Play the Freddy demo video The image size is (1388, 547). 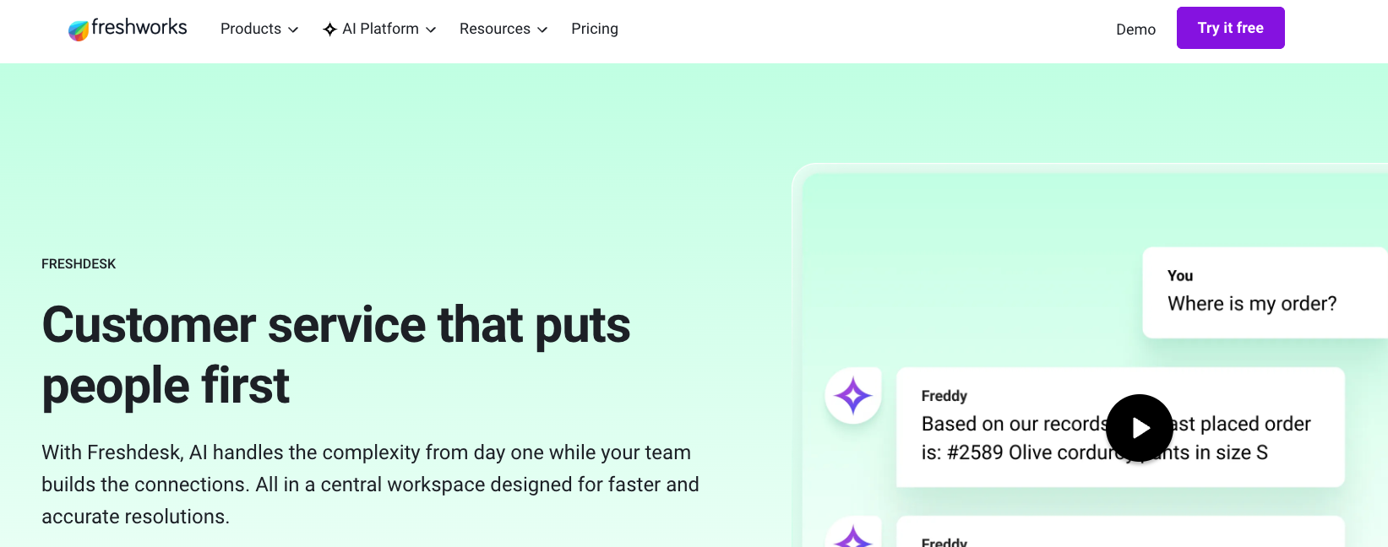(x=1140, y=428)
